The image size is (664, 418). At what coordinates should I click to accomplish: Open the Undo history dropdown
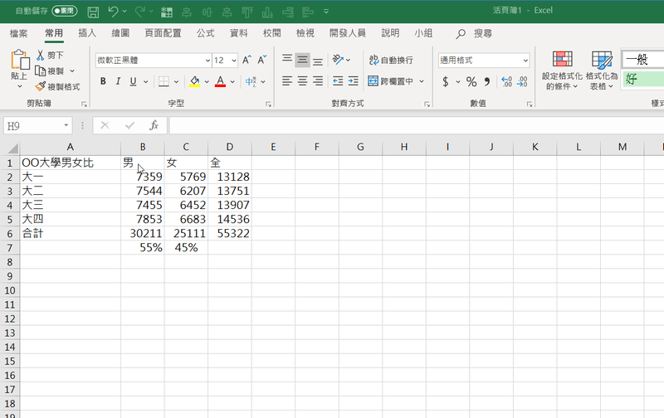[x=124, y=12]
